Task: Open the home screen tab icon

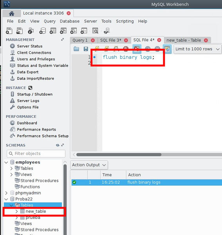Action: click(x=11, y=13)
